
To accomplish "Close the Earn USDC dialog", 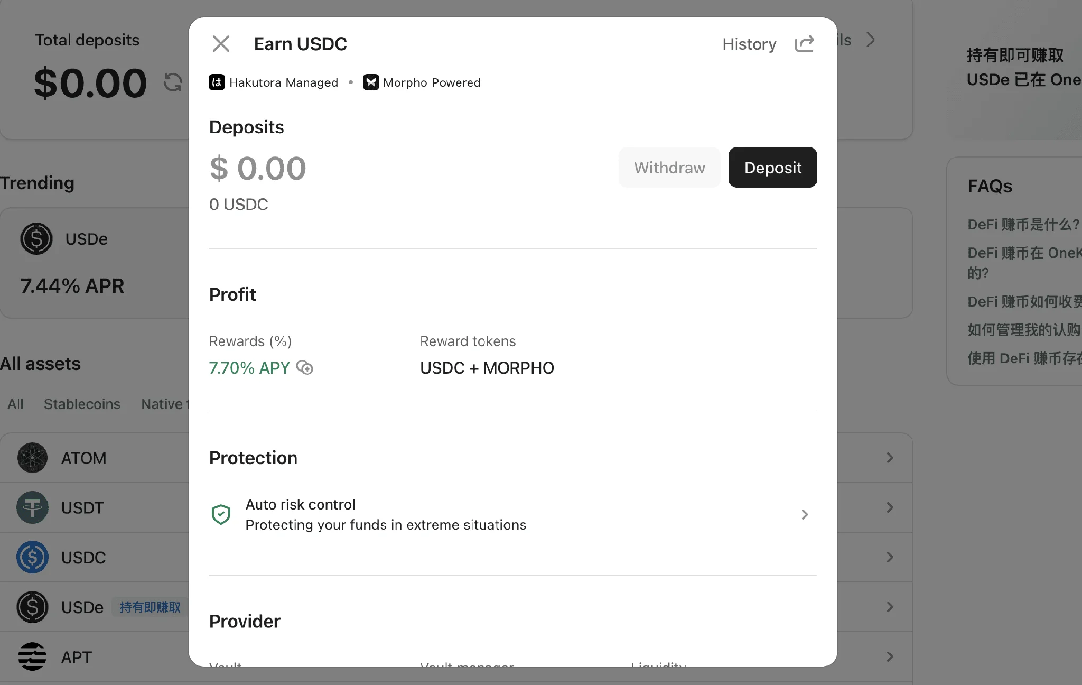I will tap(221, 44).
